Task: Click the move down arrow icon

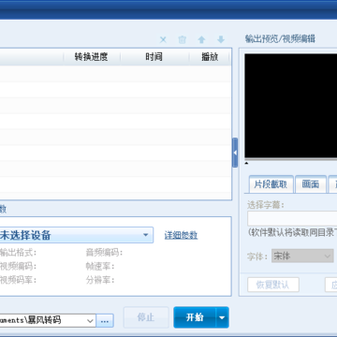Action: 221,39
